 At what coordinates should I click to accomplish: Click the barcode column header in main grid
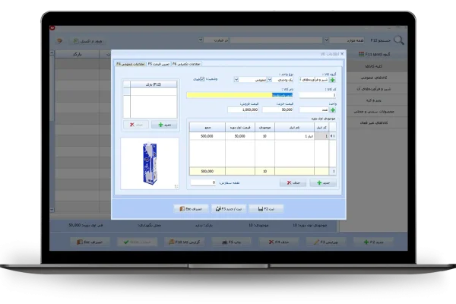pos(77,54)
